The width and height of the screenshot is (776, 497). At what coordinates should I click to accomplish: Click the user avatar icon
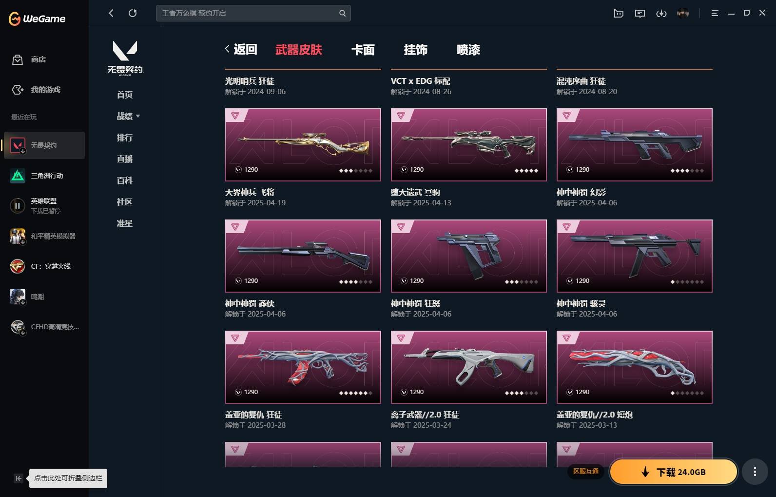coord(683,13)
